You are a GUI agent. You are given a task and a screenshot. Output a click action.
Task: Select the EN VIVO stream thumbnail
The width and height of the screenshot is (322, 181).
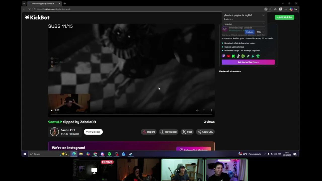coord(94,170)
